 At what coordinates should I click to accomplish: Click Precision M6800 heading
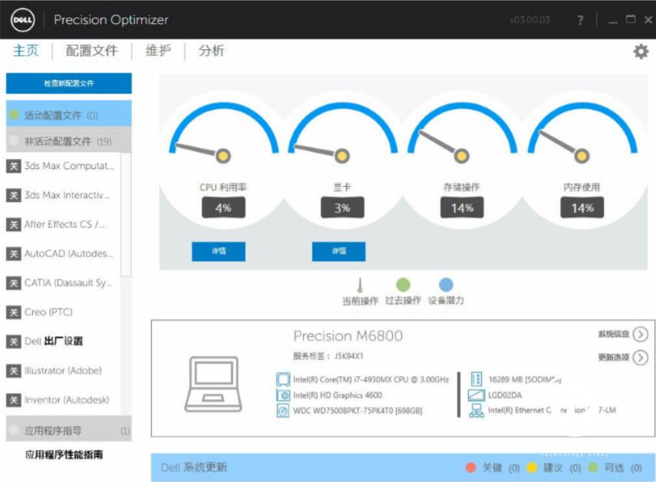point(348,335)
